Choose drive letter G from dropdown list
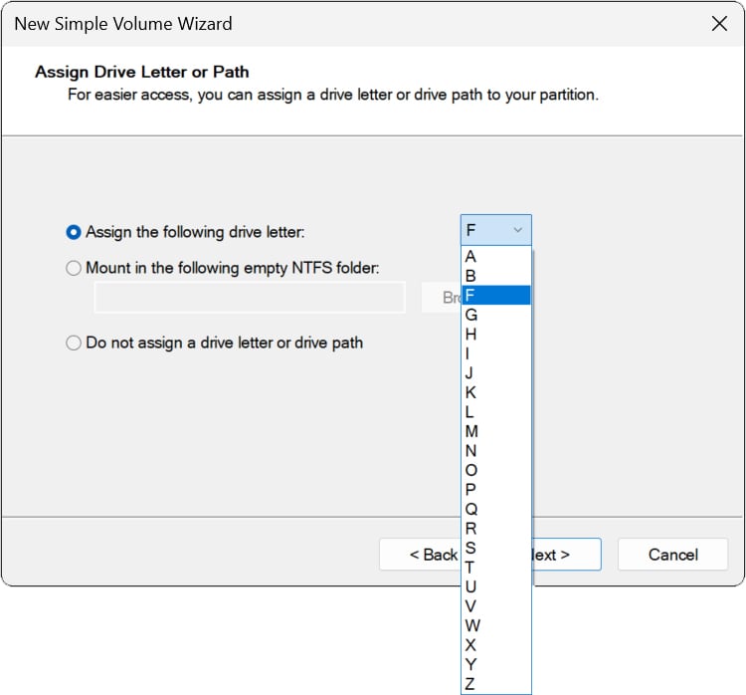Screen dimensions: 746x695 pyautogui.click(x=495, y=315)
